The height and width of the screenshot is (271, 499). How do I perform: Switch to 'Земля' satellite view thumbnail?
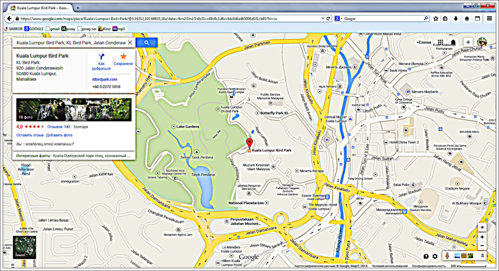point(25,247)
